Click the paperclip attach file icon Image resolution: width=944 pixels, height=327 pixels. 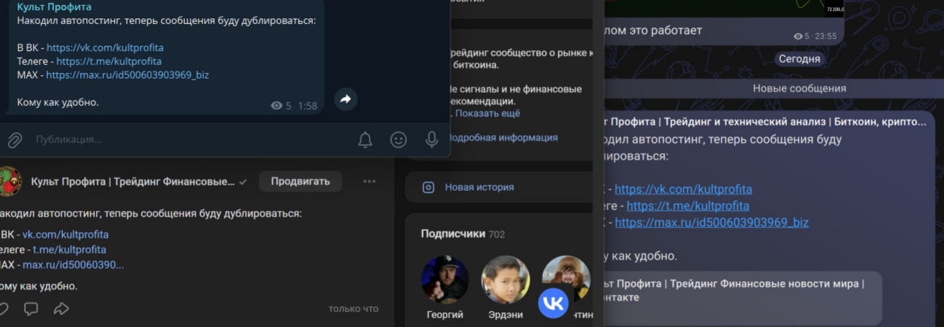[15, 141]
